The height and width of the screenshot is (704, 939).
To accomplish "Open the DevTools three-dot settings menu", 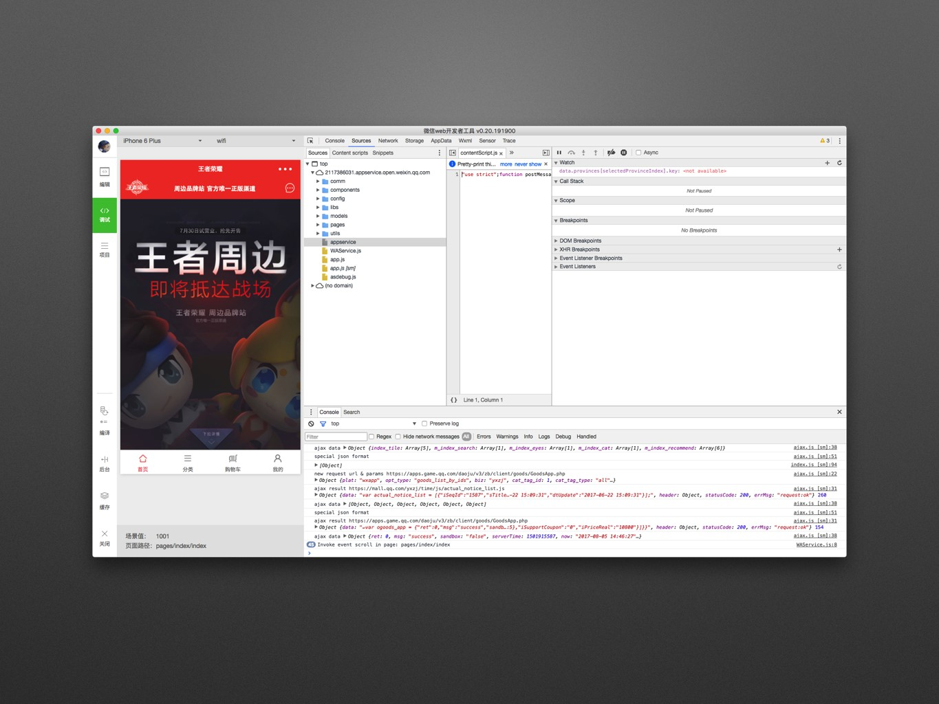I will (x=839, y=140).
